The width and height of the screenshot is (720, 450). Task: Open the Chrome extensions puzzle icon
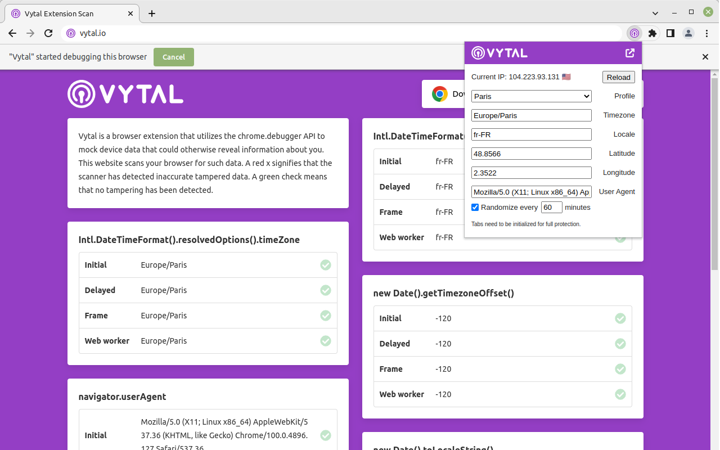click(652, 33)
